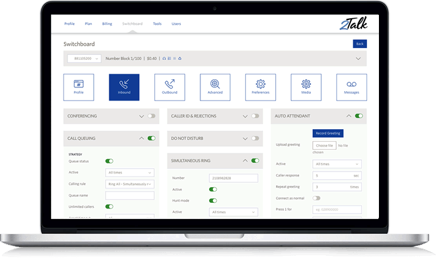Open the Advanced settings tile

(x=215, y=87)
